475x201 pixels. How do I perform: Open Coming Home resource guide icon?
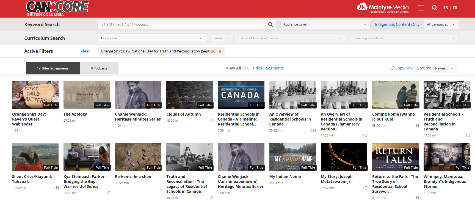pyautogui.click(x=417, y=125)
